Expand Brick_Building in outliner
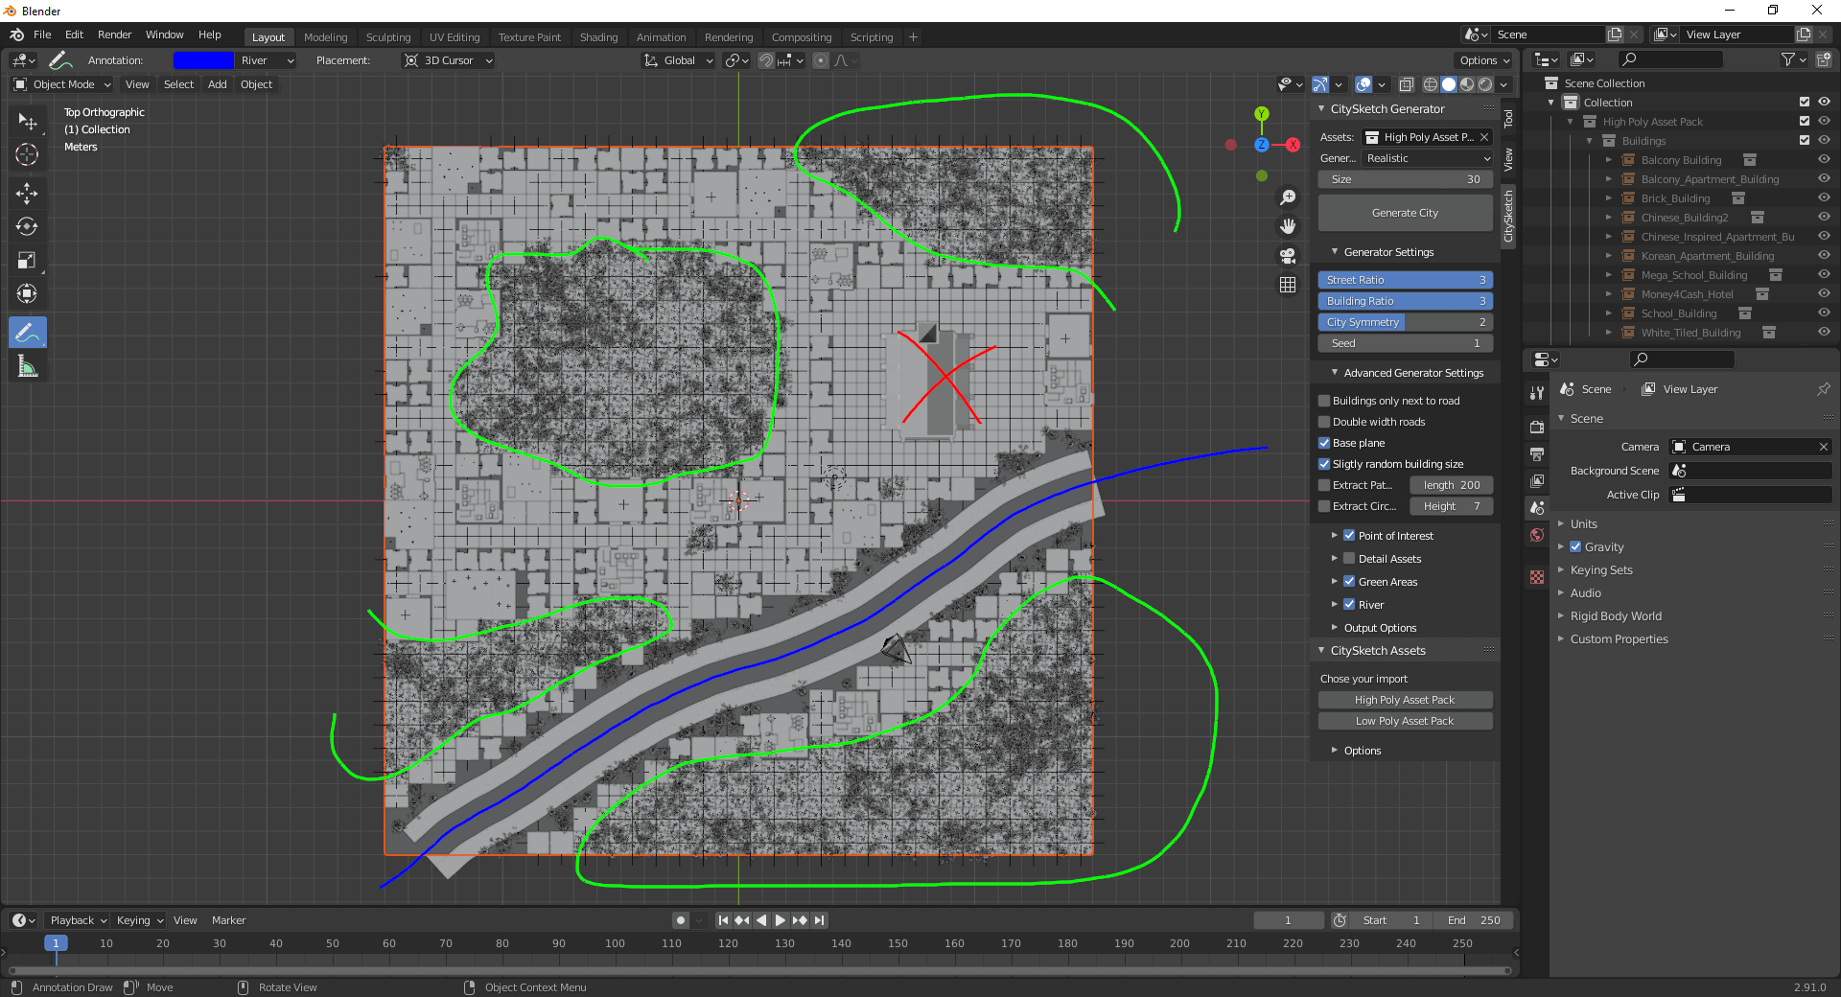 pos(1609,198)
